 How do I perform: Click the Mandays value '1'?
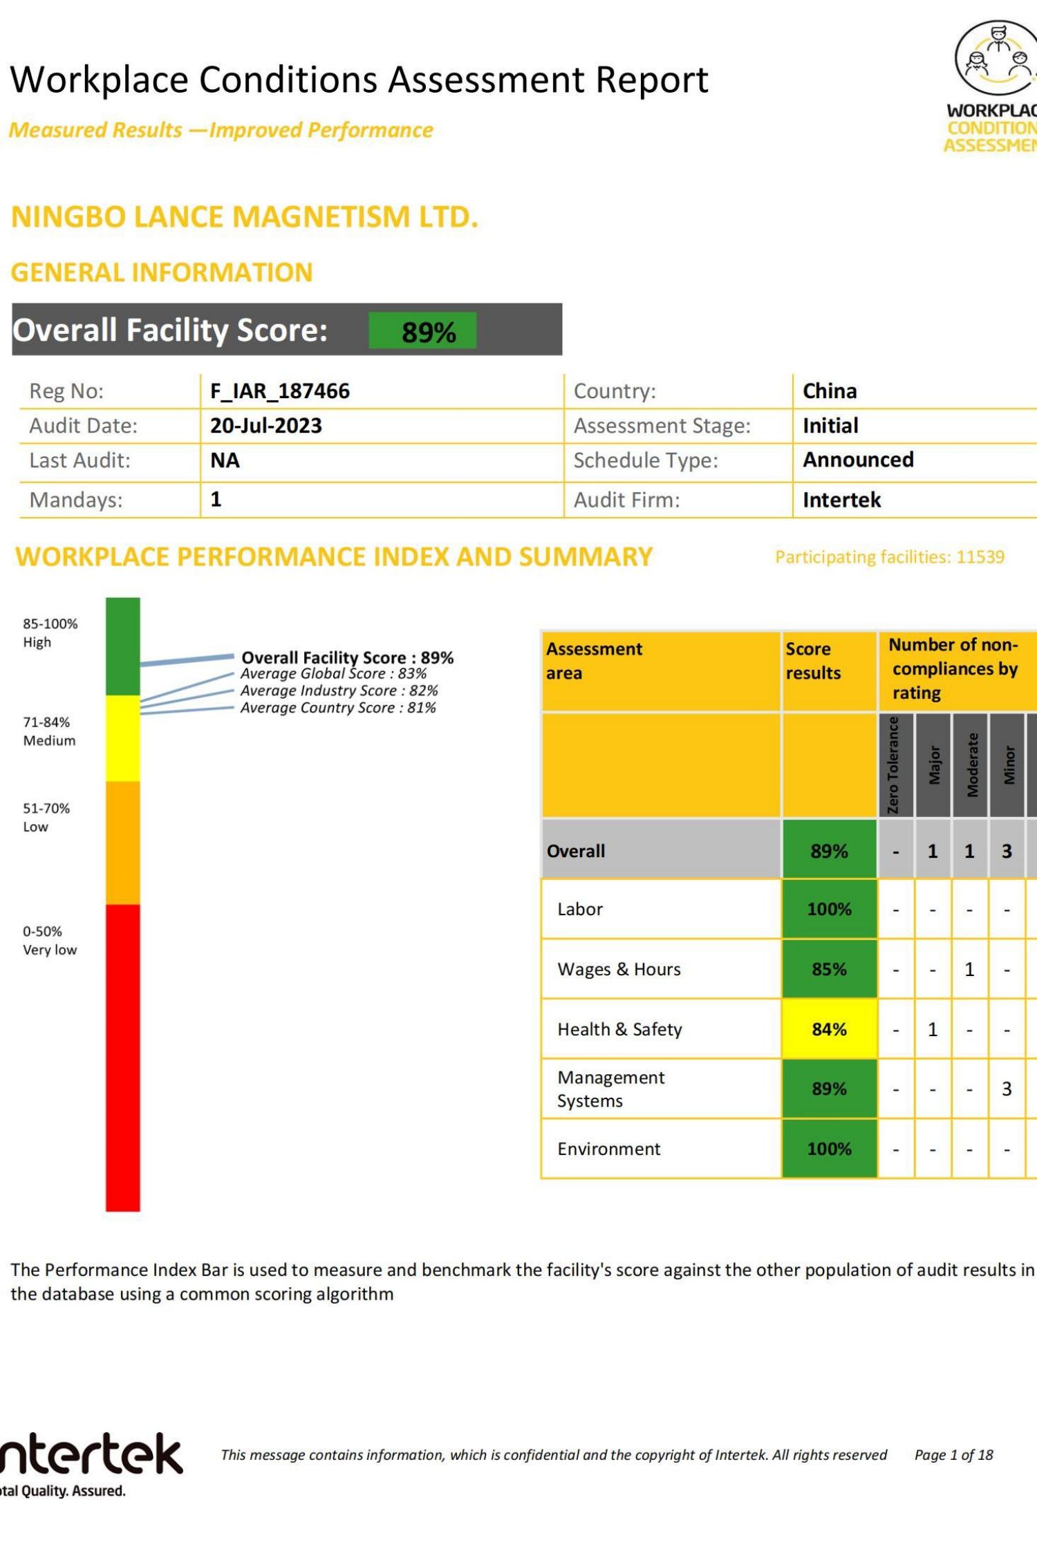pos(216,499)
